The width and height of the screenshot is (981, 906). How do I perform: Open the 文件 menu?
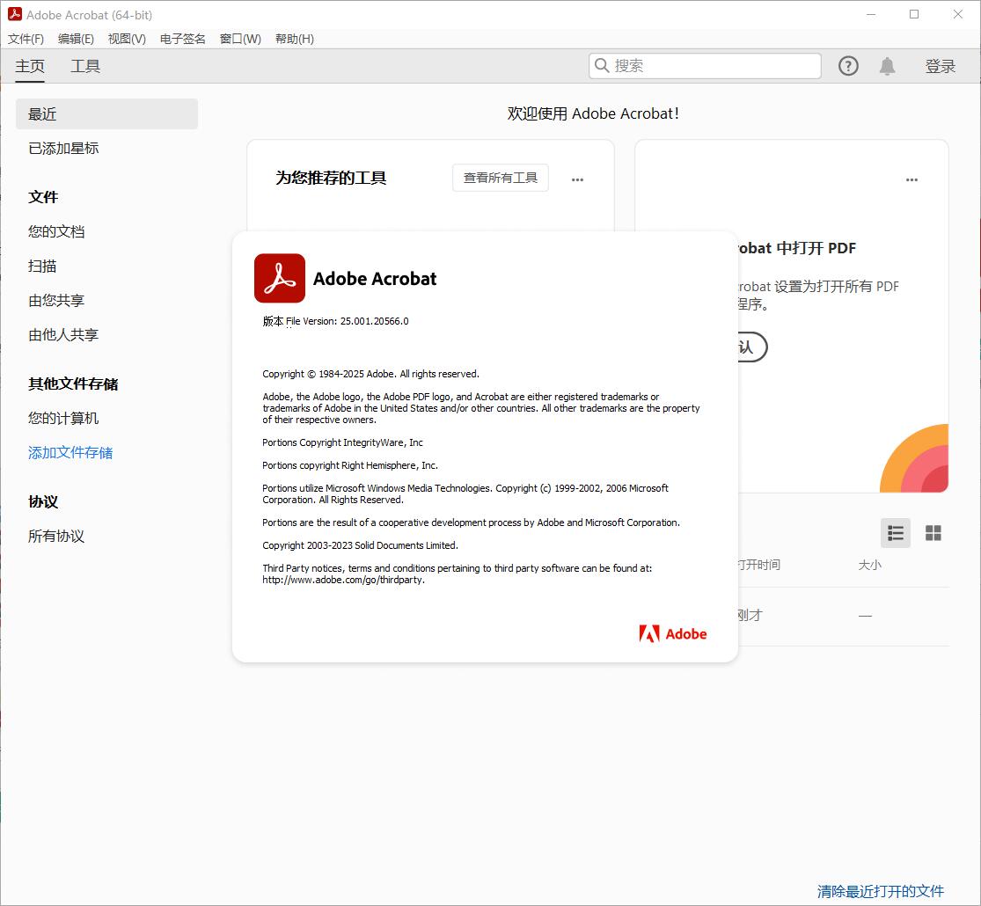(x=25, y=39)
